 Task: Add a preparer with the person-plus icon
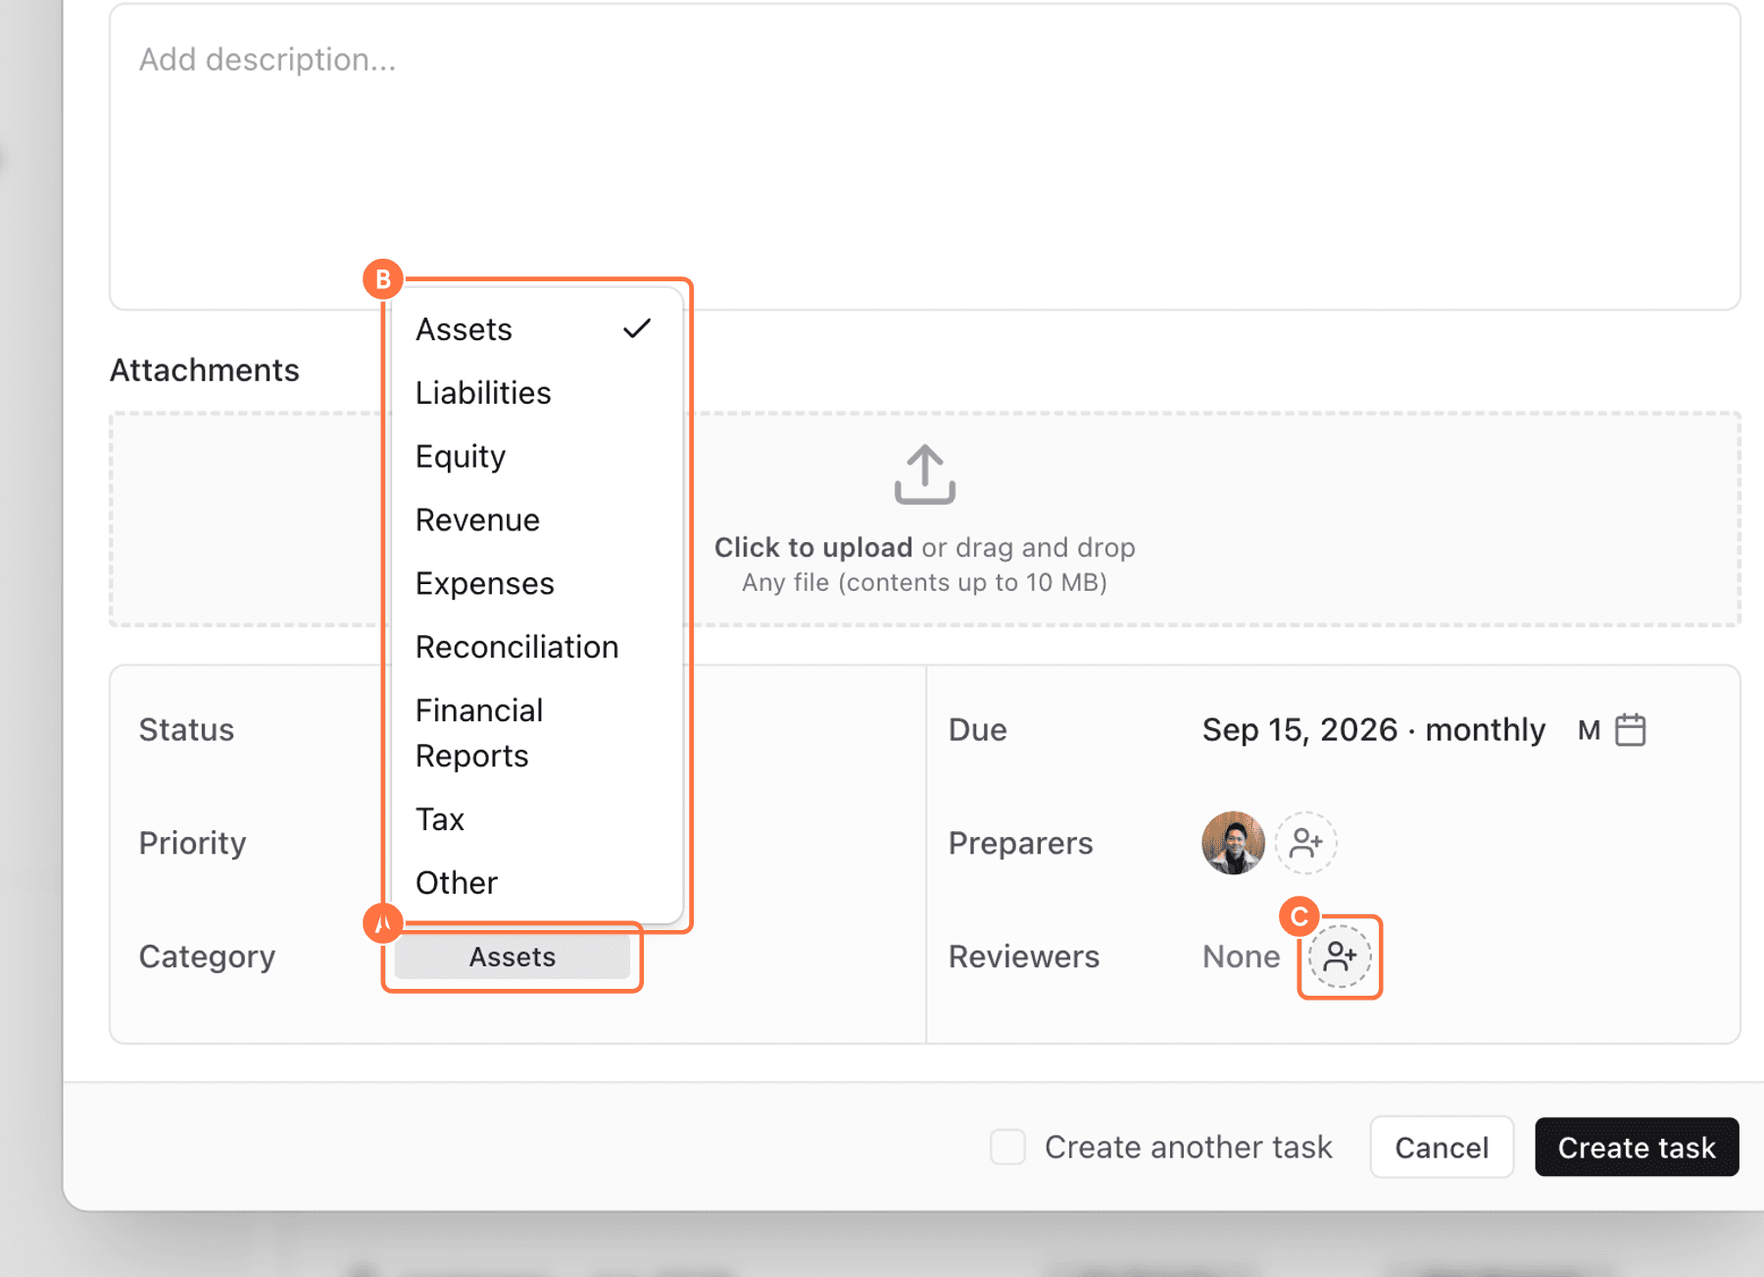pyautogui.click(x=1305, y=843)
